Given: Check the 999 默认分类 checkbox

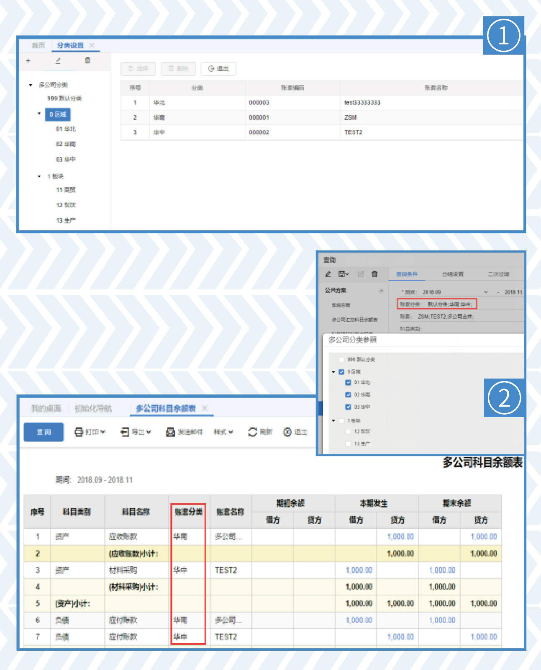Looking at the screenshot, I should tap(341, 359).
